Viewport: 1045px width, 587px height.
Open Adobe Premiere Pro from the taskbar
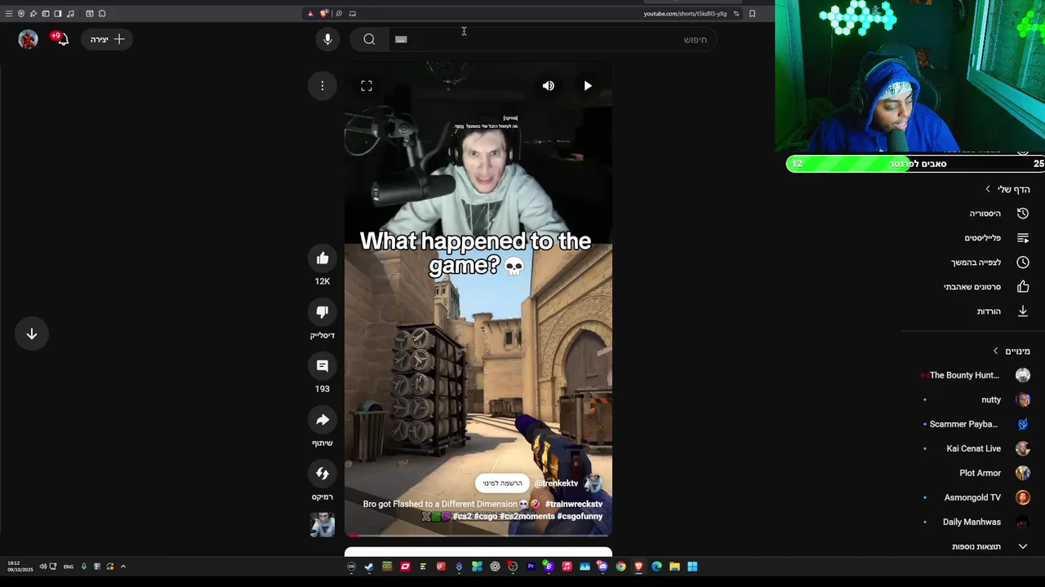(531, 567)
